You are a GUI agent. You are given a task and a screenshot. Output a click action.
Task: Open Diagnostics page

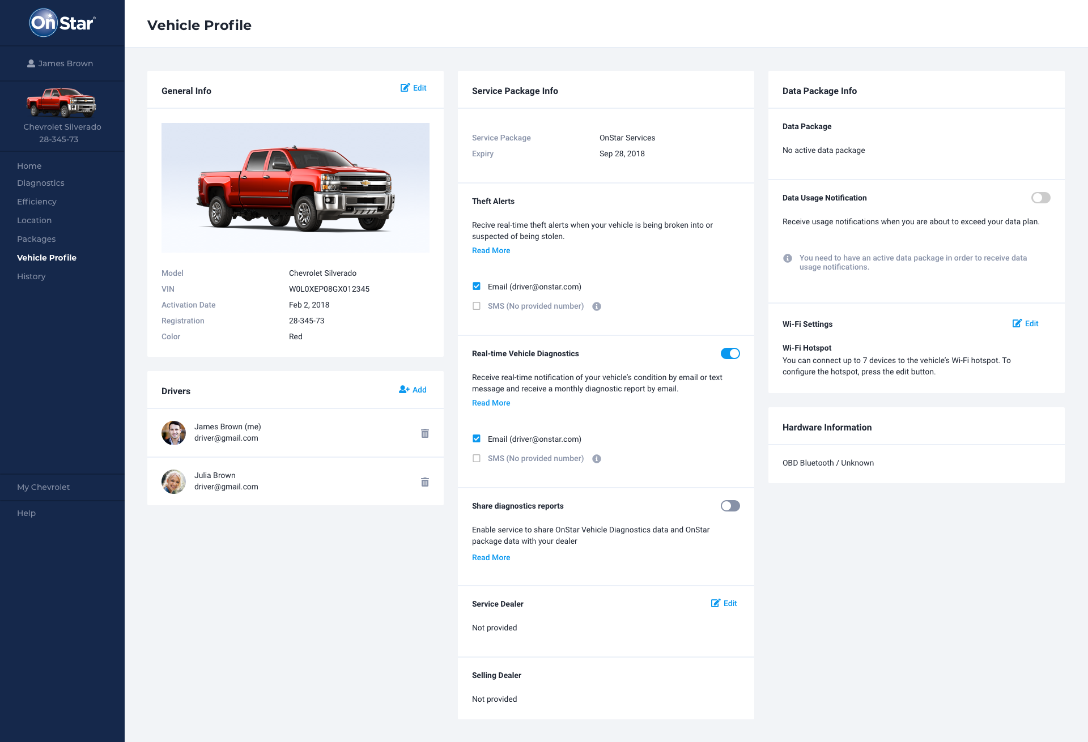[41, 183]
